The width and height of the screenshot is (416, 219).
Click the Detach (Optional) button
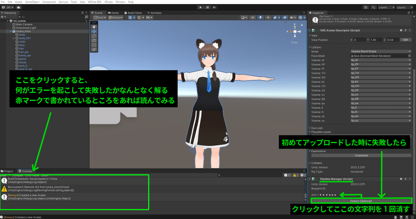pyautogui.click(x=361, y=201)
